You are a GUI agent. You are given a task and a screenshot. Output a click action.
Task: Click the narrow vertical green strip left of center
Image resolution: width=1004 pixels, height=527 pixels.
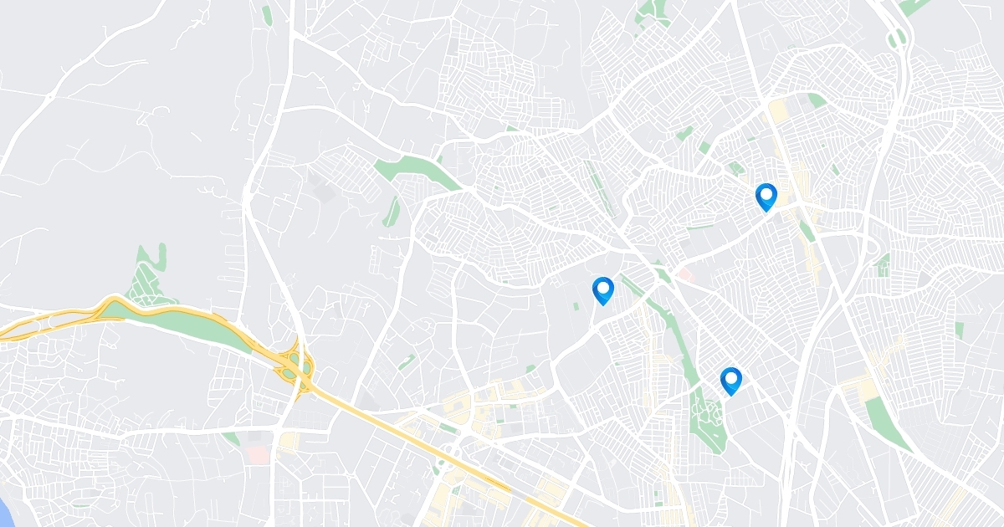pyautogui.click(x=392, y=212)
